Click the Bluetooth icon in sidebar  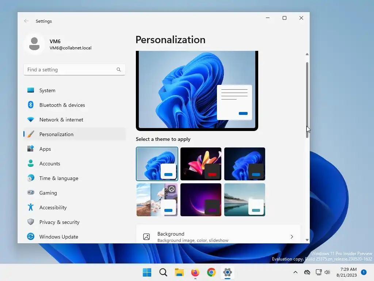coord(31,105)
